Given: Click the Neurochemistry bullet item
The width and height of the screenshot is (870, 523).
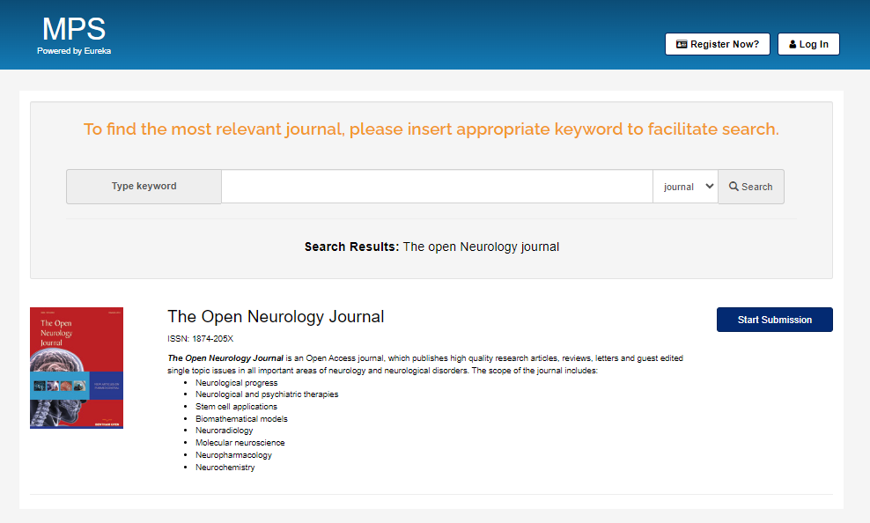Looking at the screenshot, I should pyautogui.click(x=225, y=468).
